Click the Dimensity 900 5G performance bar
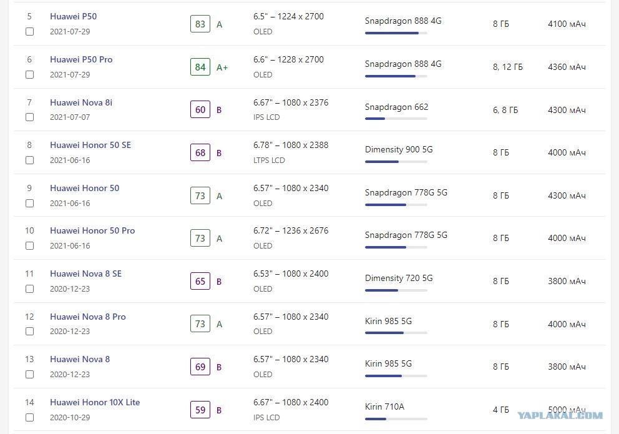 pos(396,162)
